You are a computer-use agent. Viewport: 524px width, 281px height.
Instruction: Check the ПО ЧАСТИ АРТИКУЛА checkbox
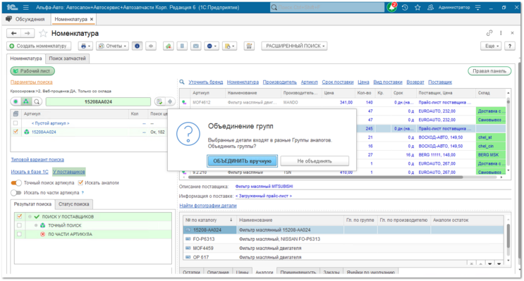(19, 234)
